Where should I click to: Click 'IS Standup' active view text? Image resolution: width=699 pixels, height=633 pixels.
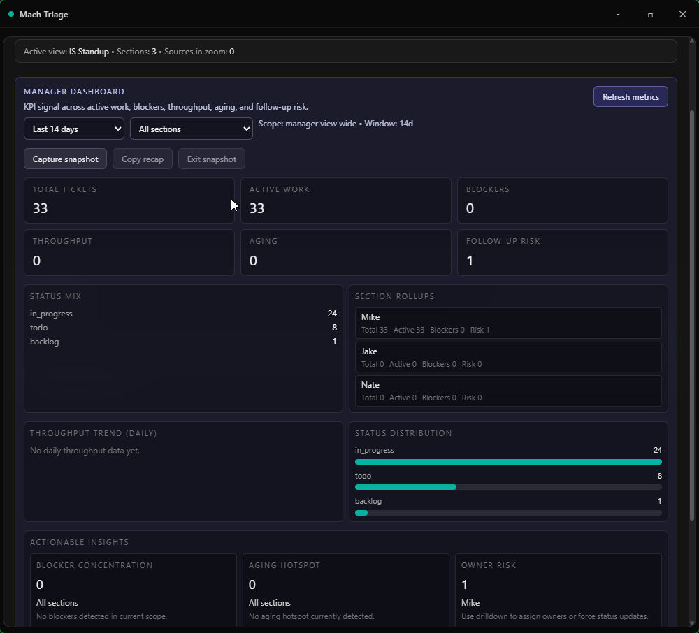(89, 52)
